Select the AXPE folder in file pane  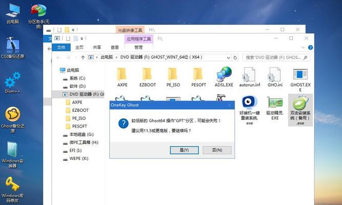tap(122, 77)
